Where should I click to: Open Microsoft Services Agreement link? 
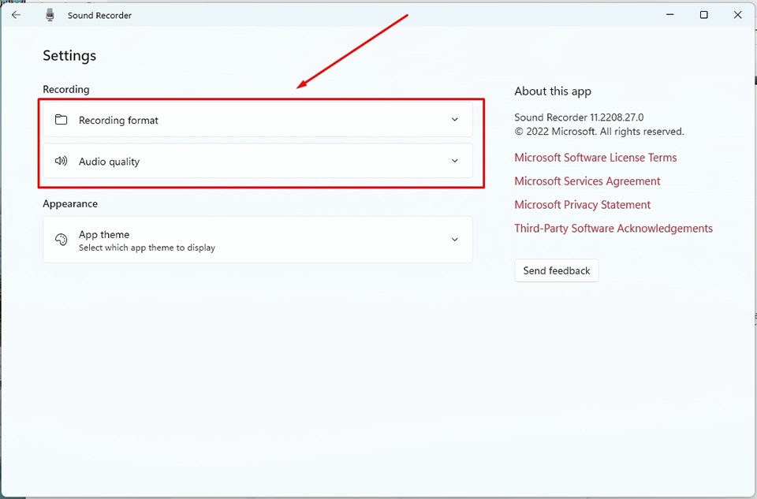(x=587, y=181)
